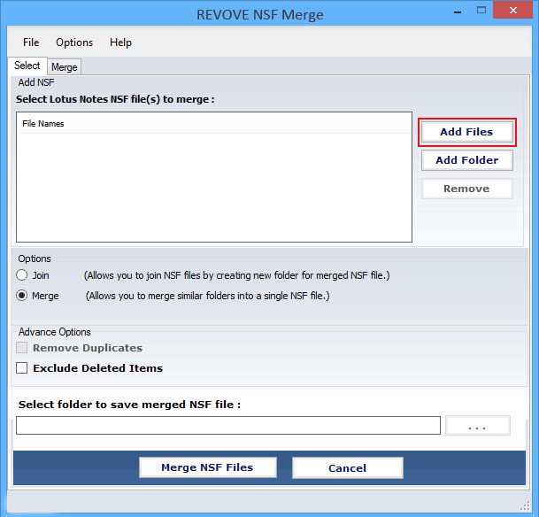Screen dimensions: 539x517
Task: Enable Exclude Deleted Items checkbox
Action: [x=21, y=367]
